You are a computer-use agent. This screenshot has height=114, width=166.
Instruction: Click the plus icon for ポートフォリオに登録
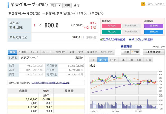tap(130, 39)
